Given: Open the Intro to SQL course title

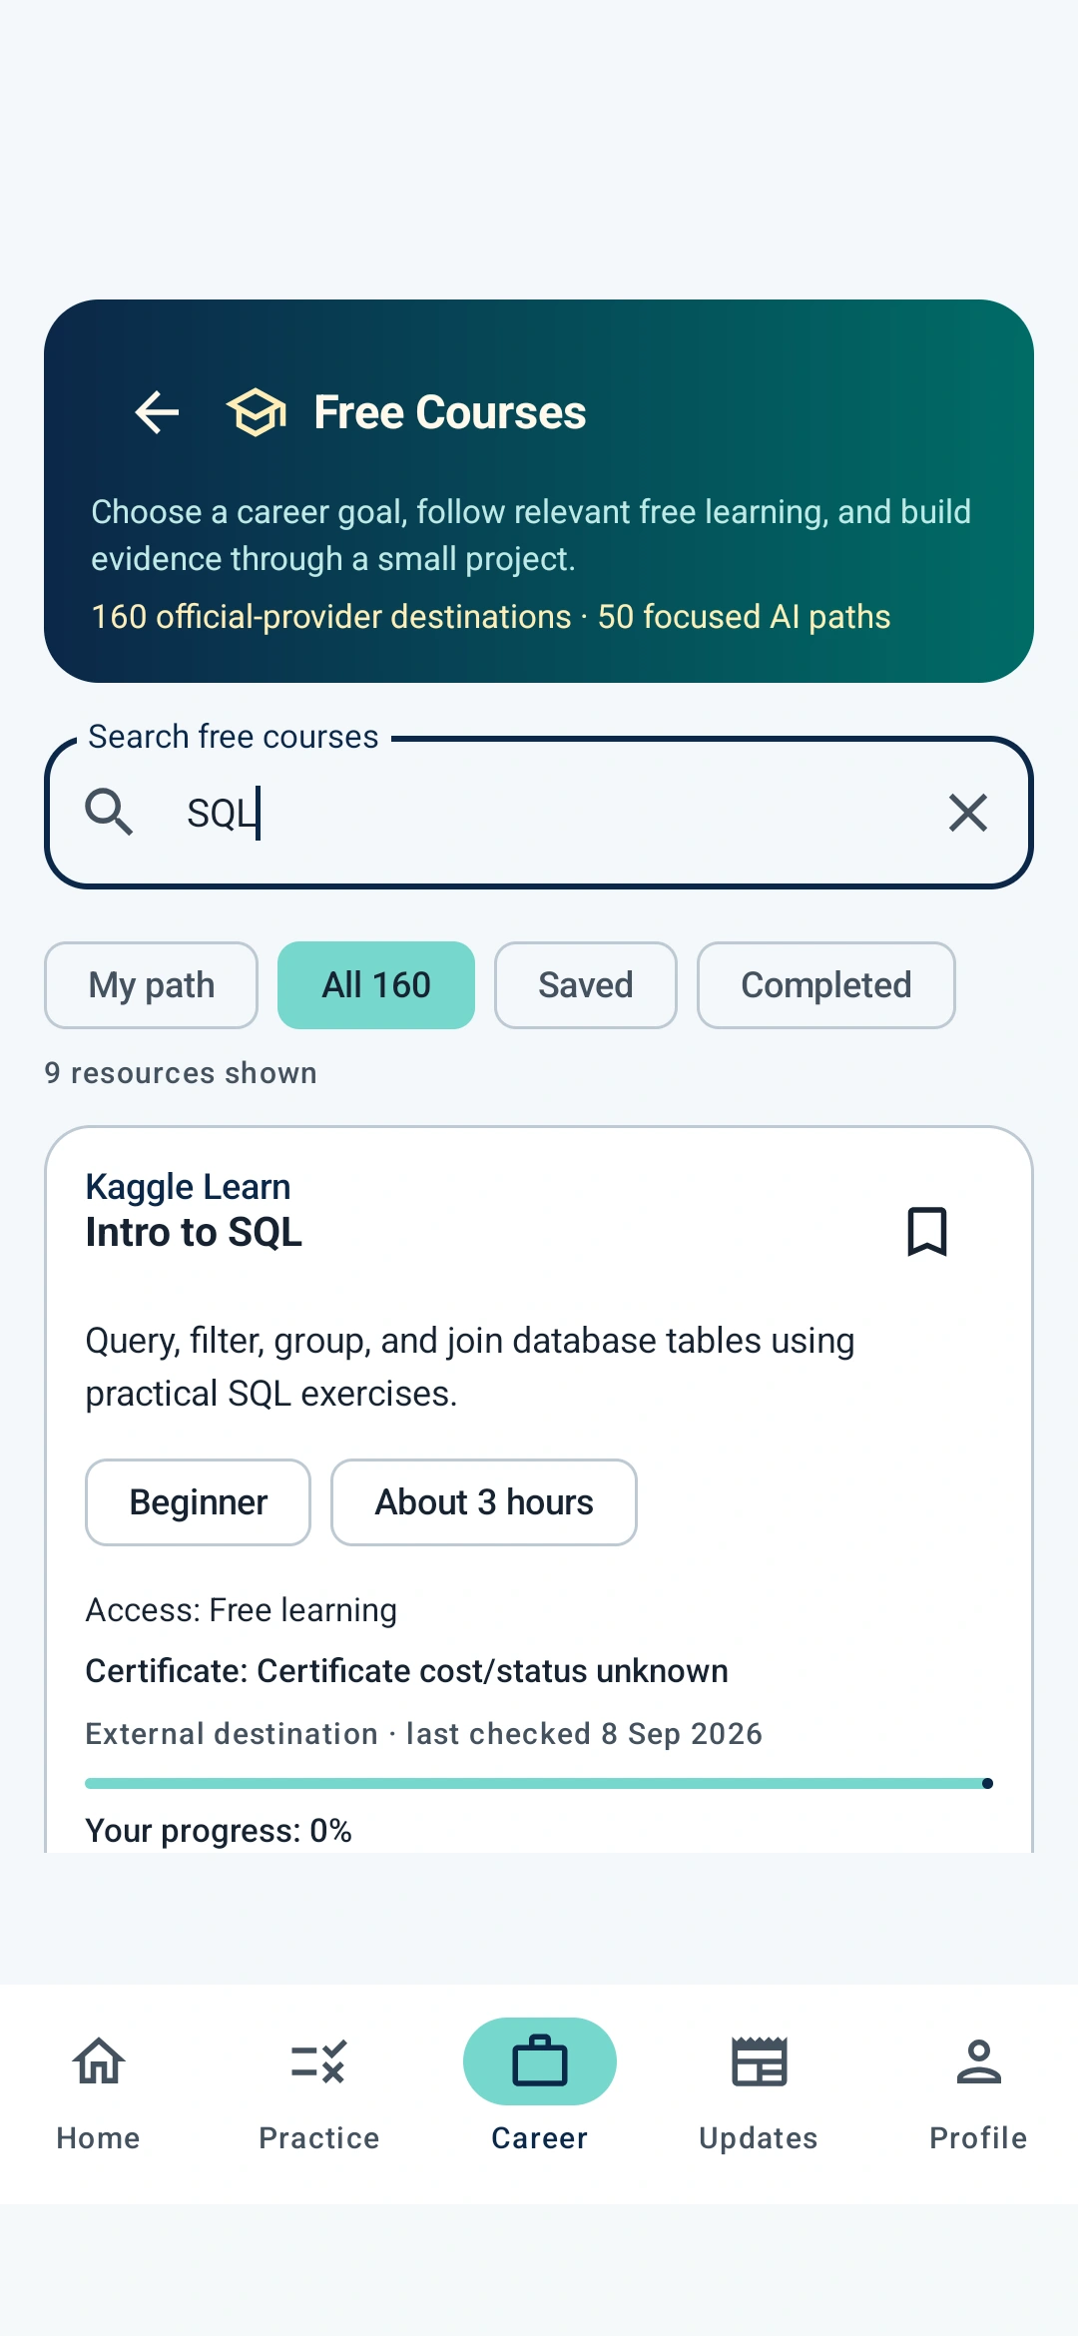Looking at the screenshot, I should coord(194,1233).
